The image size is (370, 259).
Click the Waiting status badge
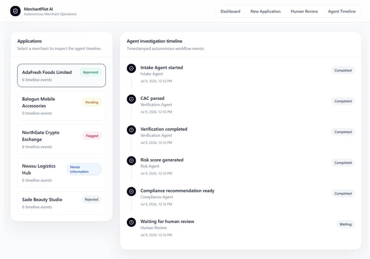[345, 224]
